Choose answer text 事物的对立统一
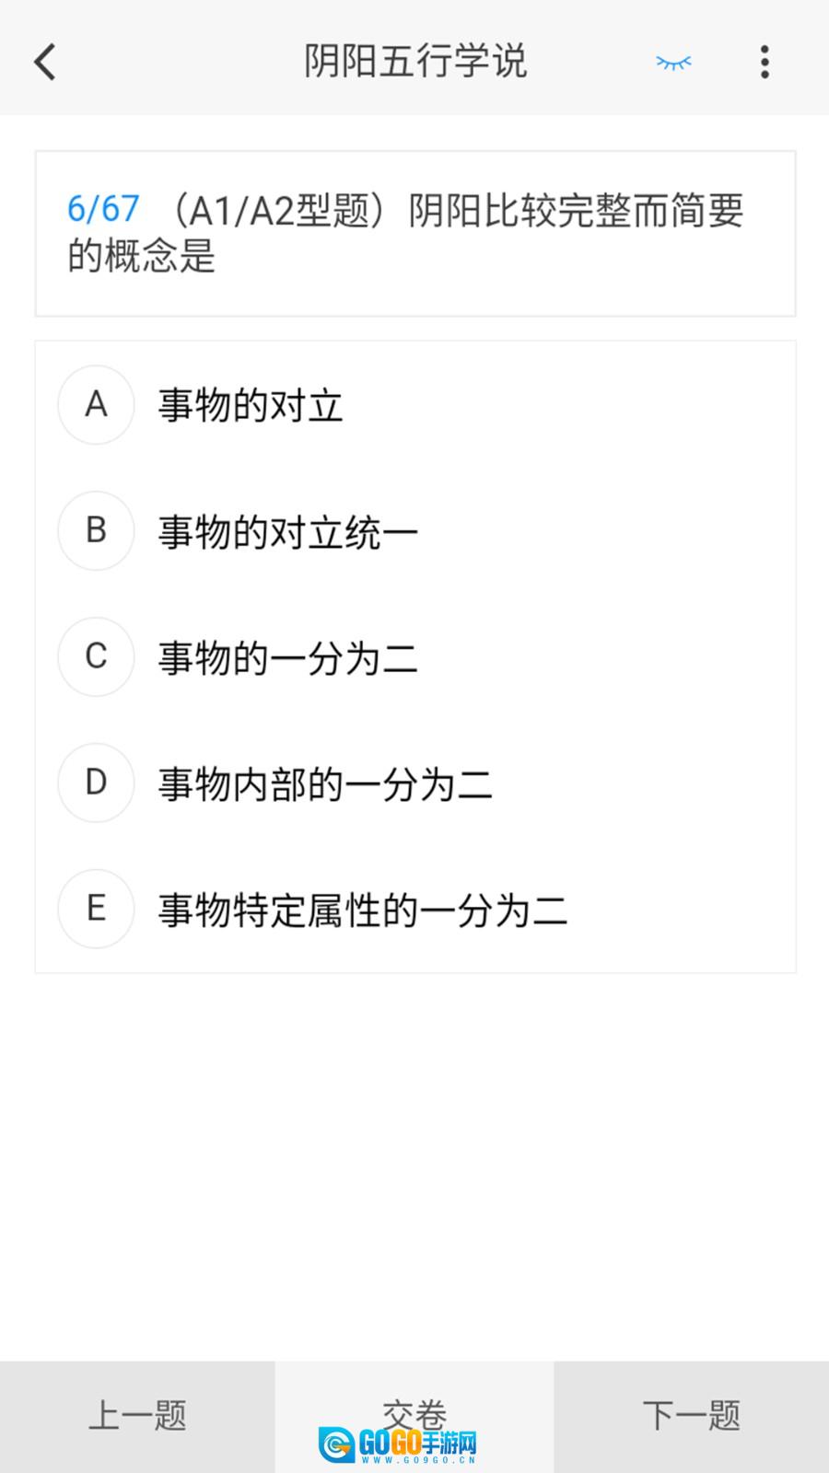Image resolution: width=829 pixels, height=1473 pixels. click(288, 532)
